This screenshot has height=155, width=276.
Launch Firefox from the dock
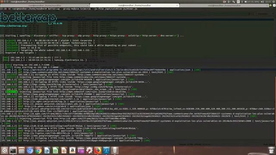pos(98,151)
